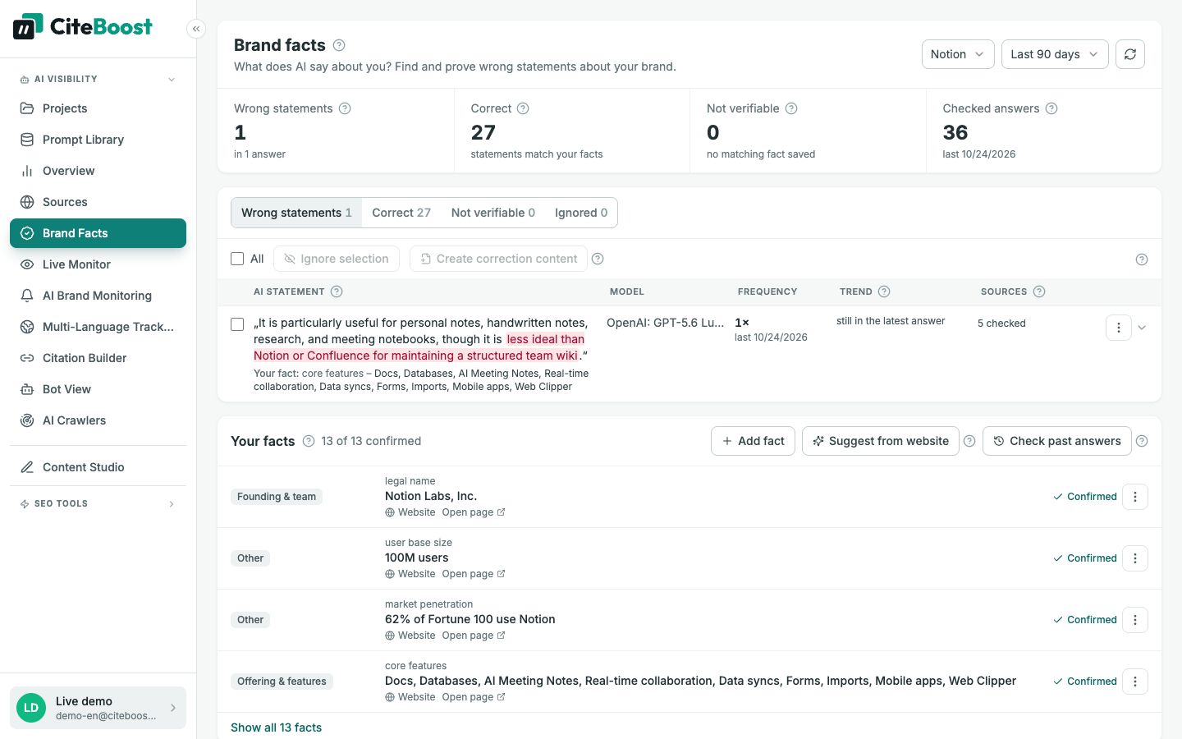
Task: Click the Show all 13 facts link
Action: (x=276, y=728)
